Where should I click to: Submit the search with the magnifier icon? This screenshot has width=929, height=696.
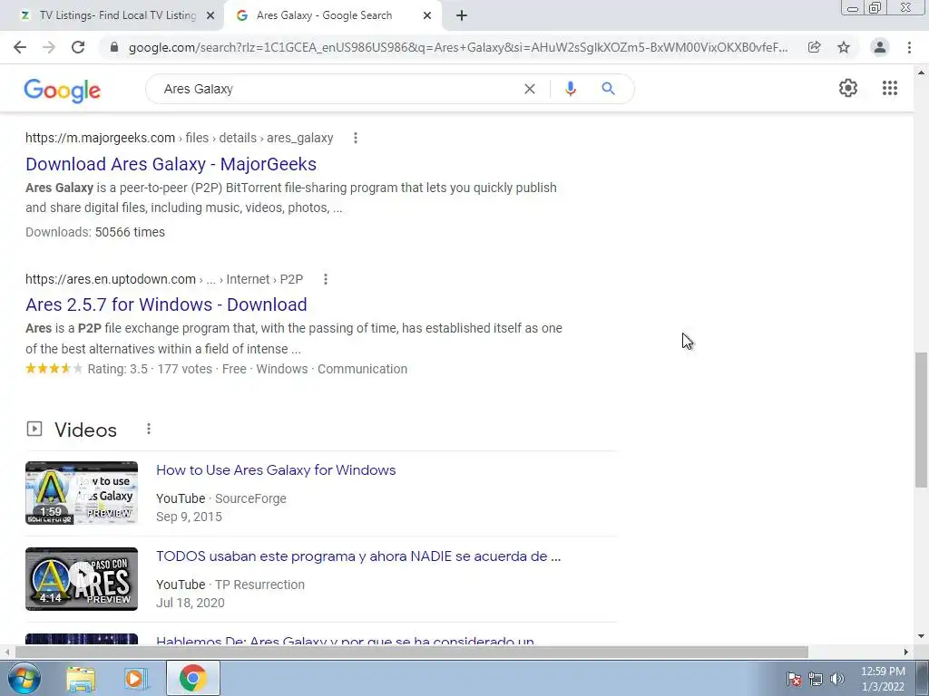[608, 89]
